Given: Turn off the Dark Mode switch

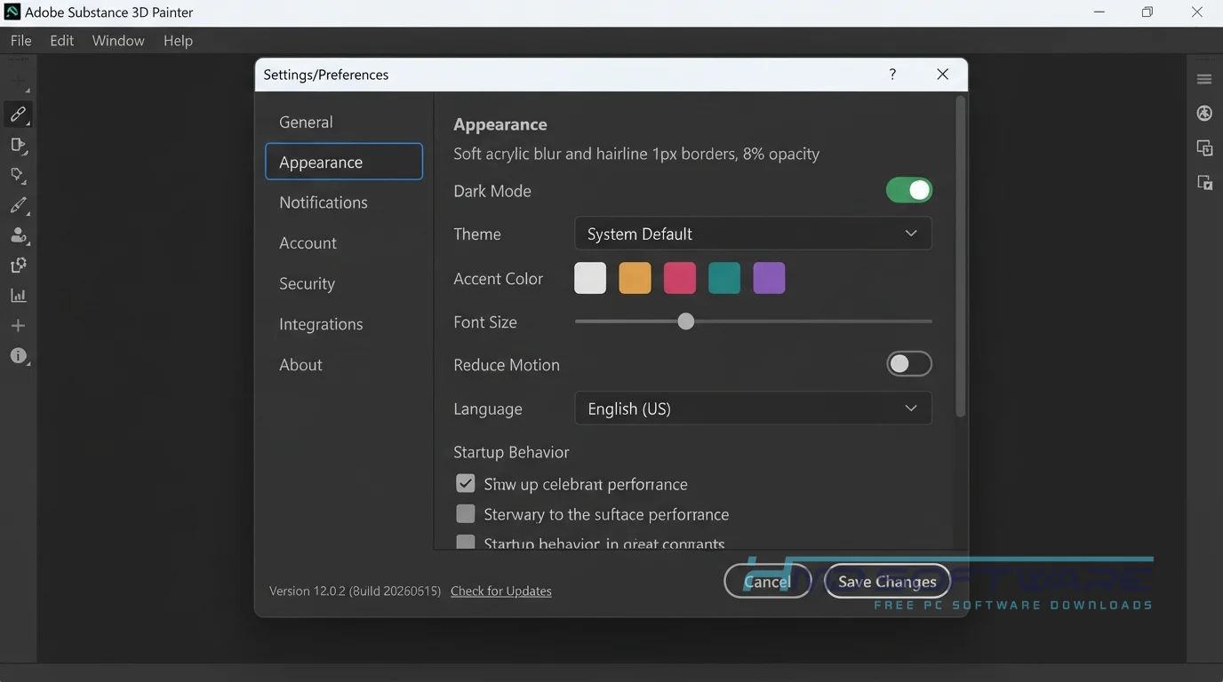Looking at the screenshot, I should pyautogui.click(x=909, y=190).
